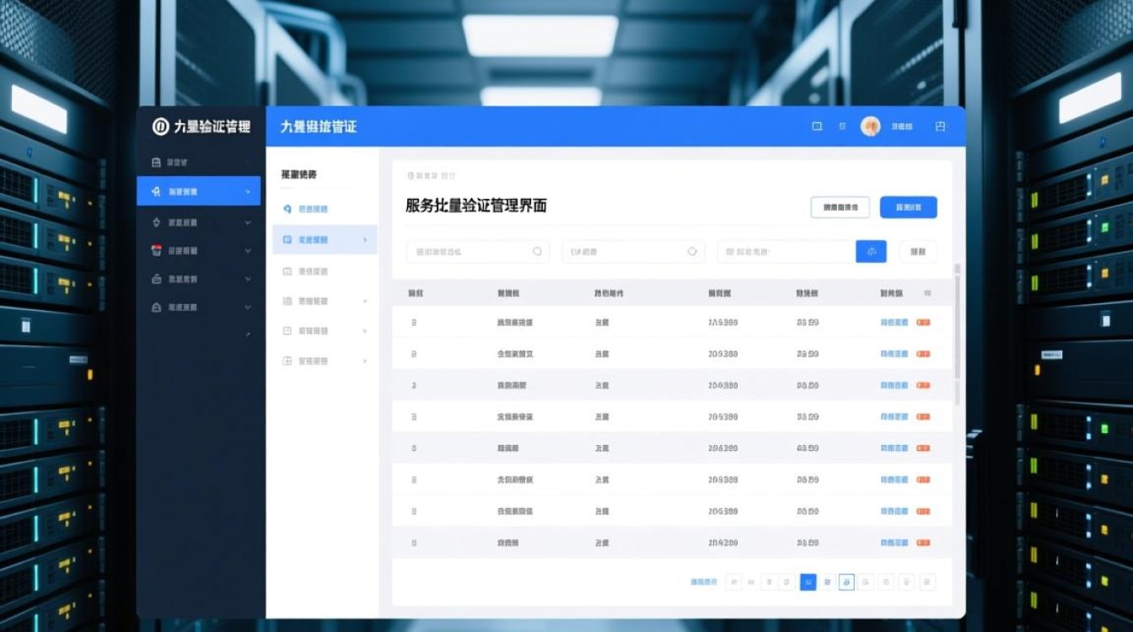This screenshot has height=632, width=1133.
Task: Click the user avatar in the top bar
Action: [x=869, y=125]
